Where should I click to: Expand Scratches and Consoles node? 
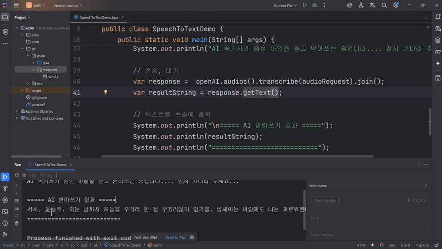(17, 118)
